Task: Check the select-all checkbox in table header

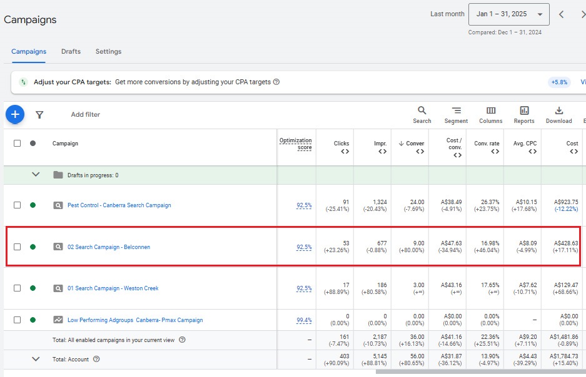Action: (x=18, y=143)
